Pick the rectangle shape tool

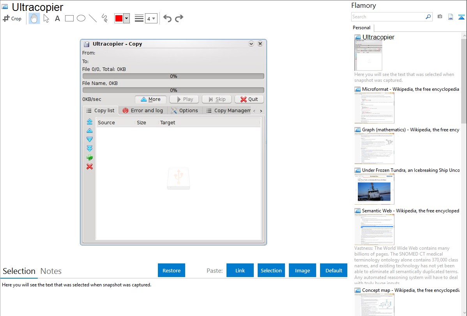tap(69, 18)
